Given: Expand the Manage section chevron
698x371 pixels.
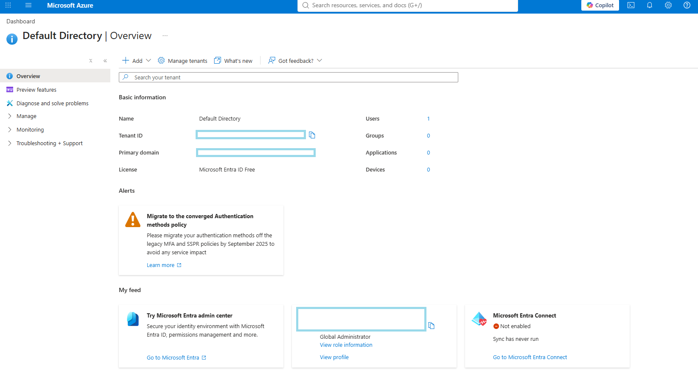Looking at the screenshot, I should tap(9, 116).
